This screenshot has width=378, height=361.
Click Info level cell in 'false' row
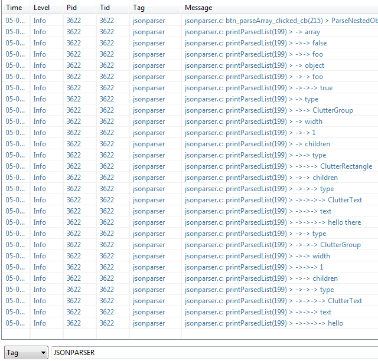[x=40, y=43]
